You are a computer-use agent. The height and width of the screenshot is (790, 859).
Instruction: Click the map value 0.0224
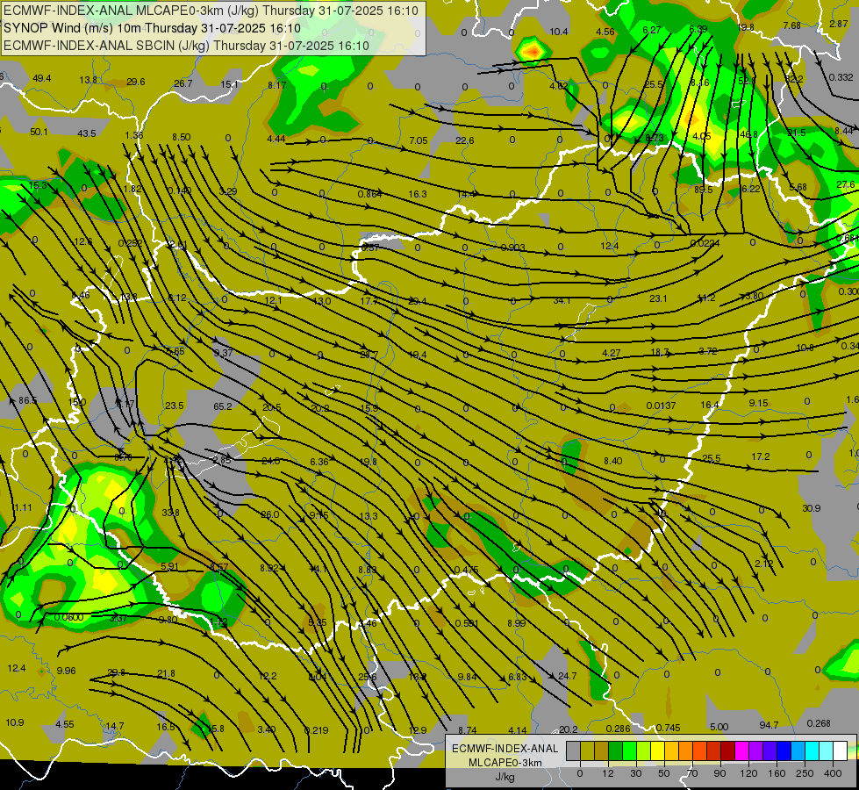click(x=705, y=243)
